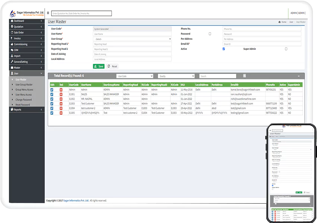
Task: Click the User breadcrumb link
Action: pos(291,22)
